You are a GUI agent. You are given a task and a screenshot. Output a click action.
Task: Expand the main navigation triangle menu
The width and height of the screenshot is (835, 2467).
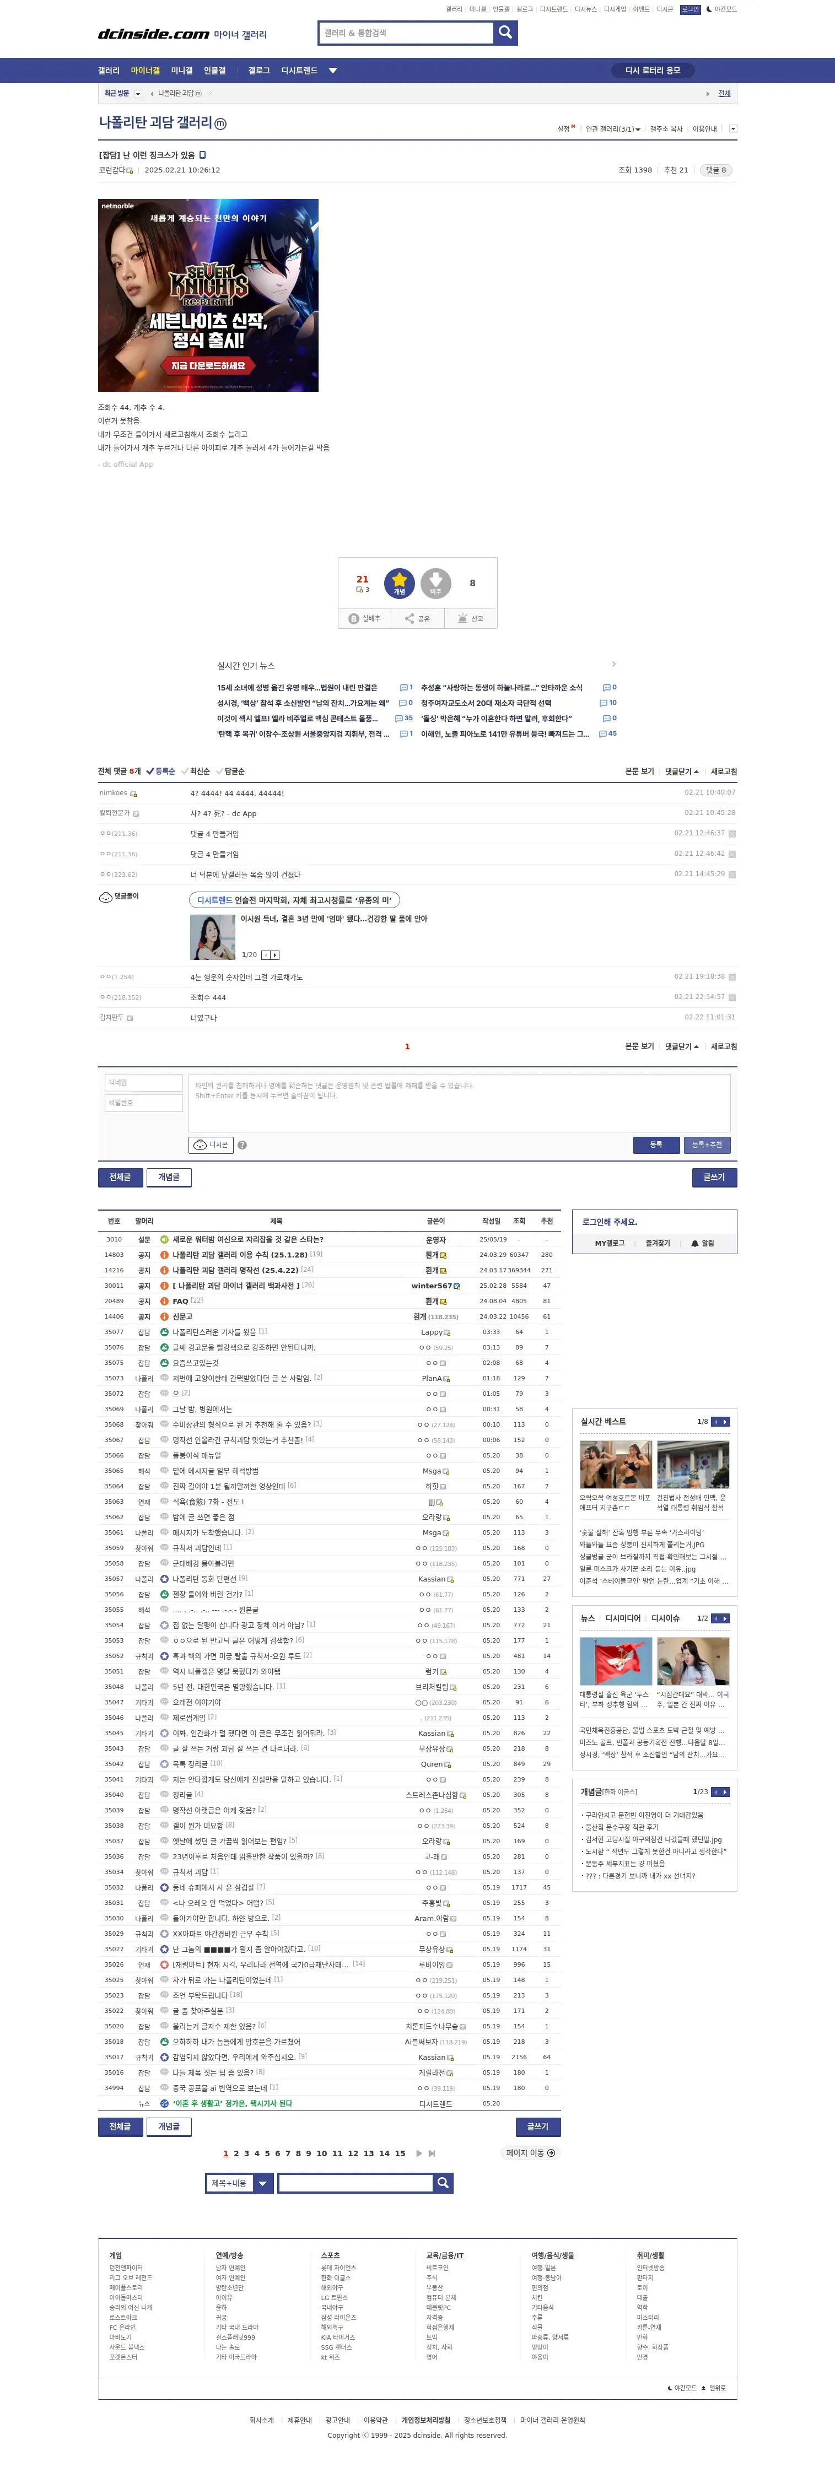pos(332,71)
